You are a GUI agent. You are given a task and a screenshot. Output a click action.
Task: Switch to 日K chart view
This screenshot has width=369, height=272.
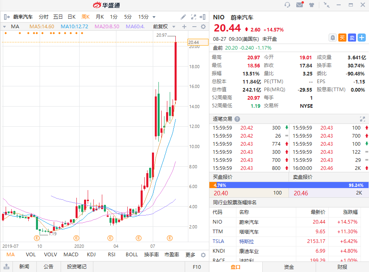(x=72, y=17)
